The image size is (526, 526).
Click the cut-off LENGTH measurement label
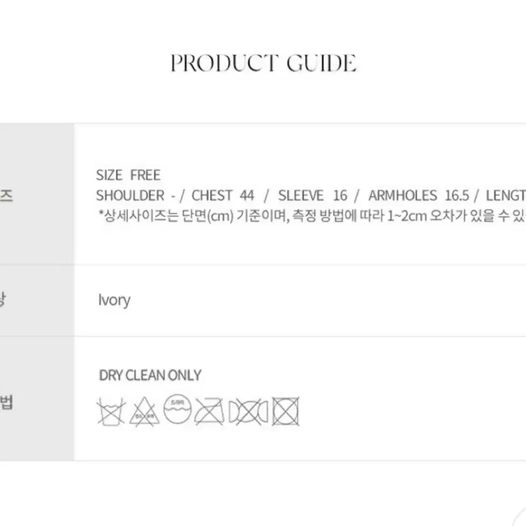click(x=506, y=196)
